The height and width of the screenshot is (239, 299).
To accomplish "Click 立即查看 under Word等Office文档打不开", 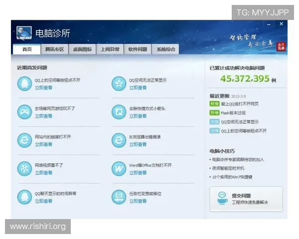I will point(138,173).
